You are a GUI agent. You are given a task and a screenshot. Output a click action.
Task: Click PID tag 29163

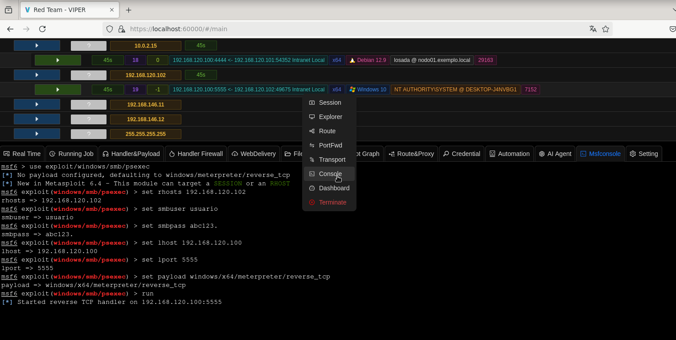tap(486, 60)
